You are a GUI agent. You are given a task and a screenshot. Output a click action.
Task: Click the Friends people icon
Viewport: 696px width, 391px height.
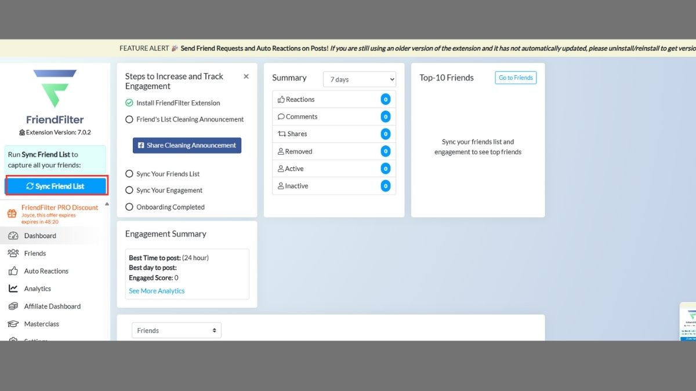tap(13, 253)
